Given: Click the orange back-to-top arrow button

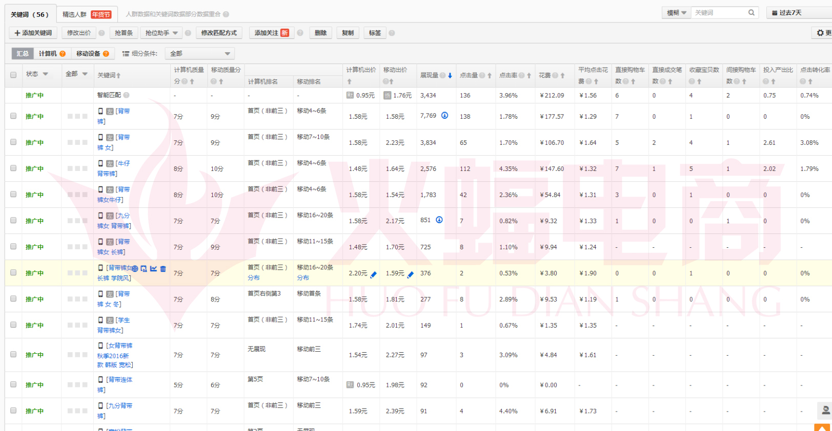Looking at the screenshot, I should click(x=822, y=427).
